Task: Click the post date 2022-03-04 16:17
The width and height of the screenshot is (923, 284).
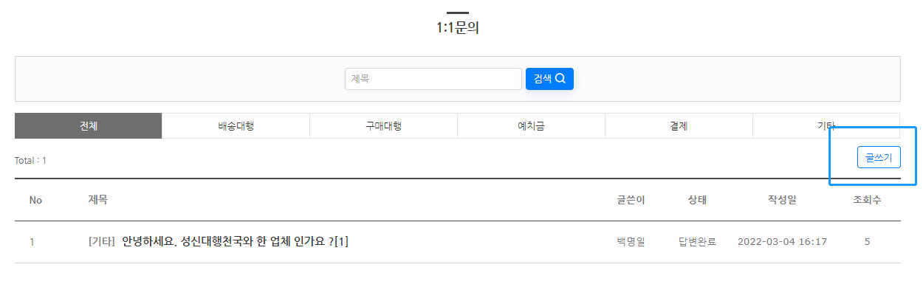Action: point(782,241)
